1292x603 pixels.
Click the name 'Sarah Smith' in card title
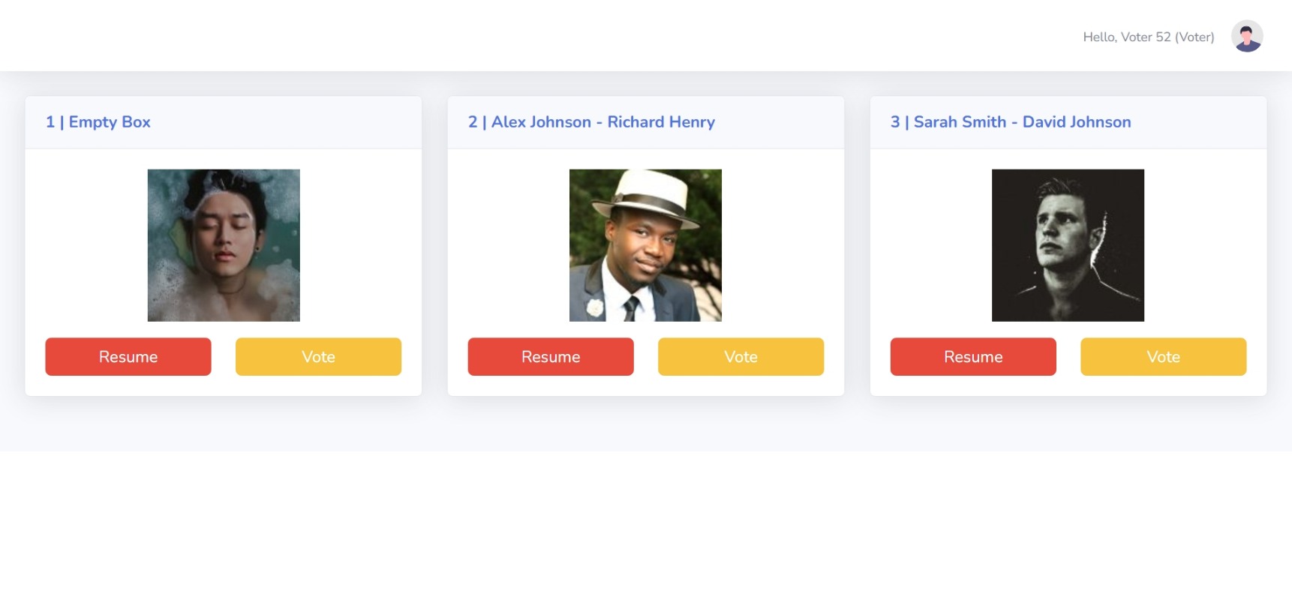[960, 122]
